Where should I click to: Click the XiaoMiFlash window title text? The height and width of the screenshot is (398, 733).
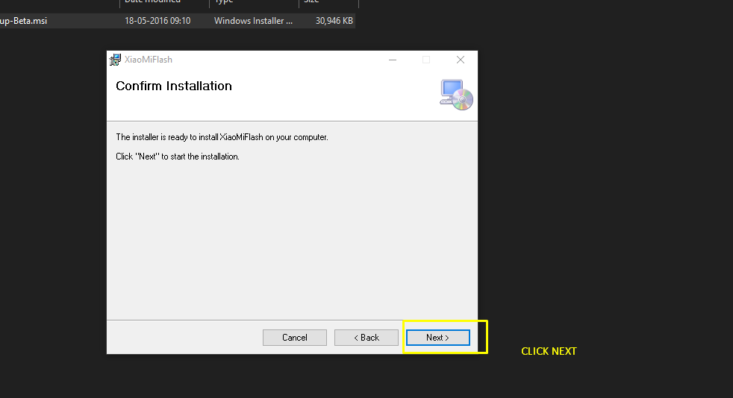coord(149,60)
